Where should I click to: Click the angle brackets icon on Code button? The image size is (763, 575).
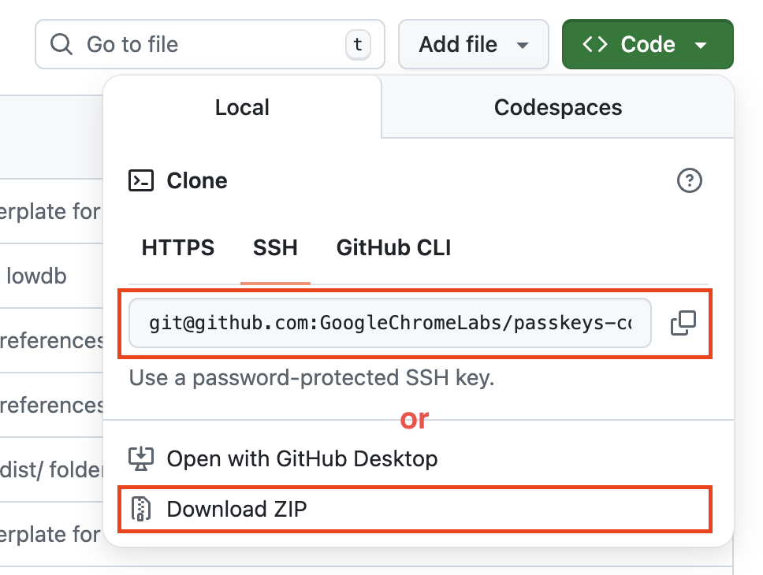point(595,44)
